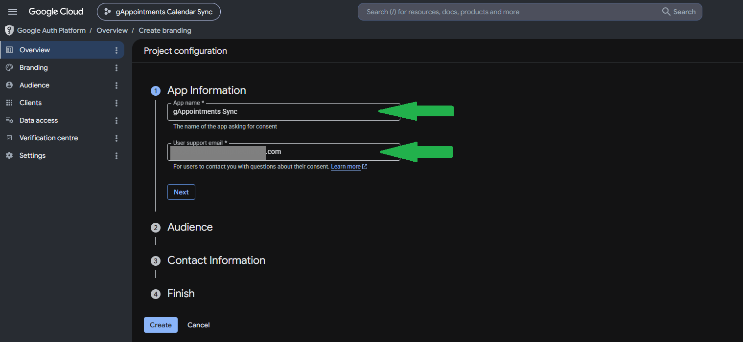The image size is (743, 342).
Task: Open the three-dot menu beside Clients
Action: [x=116, y=103]
